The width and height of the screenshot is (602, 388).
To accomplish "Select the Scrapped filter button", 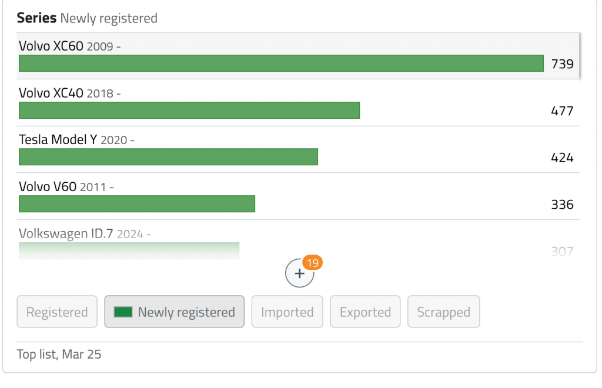I will [x=443, y=312].
